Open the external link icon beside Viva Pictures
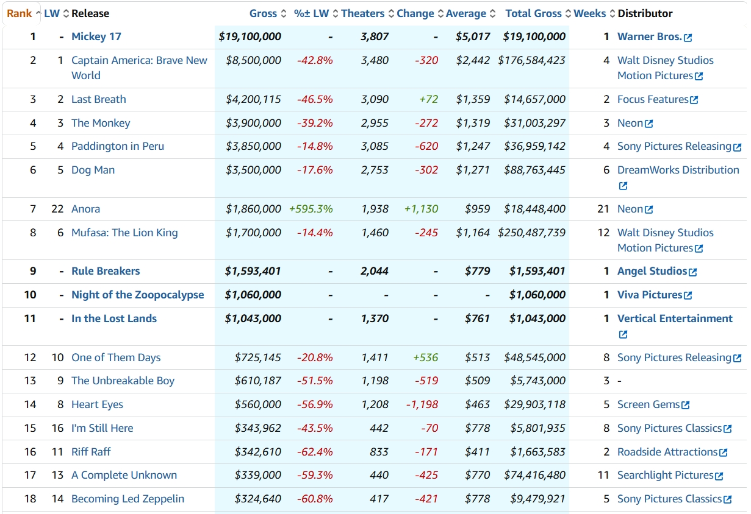This screenshot has width=751, height=514. coord(688,295)
